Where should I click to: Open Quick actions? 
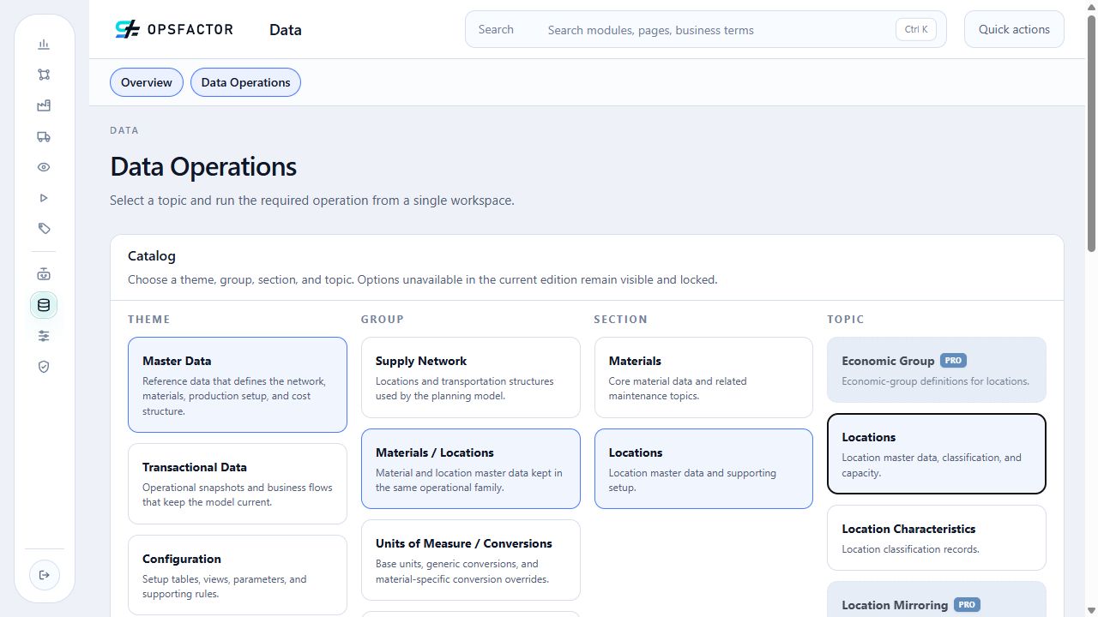(1014, 29)
